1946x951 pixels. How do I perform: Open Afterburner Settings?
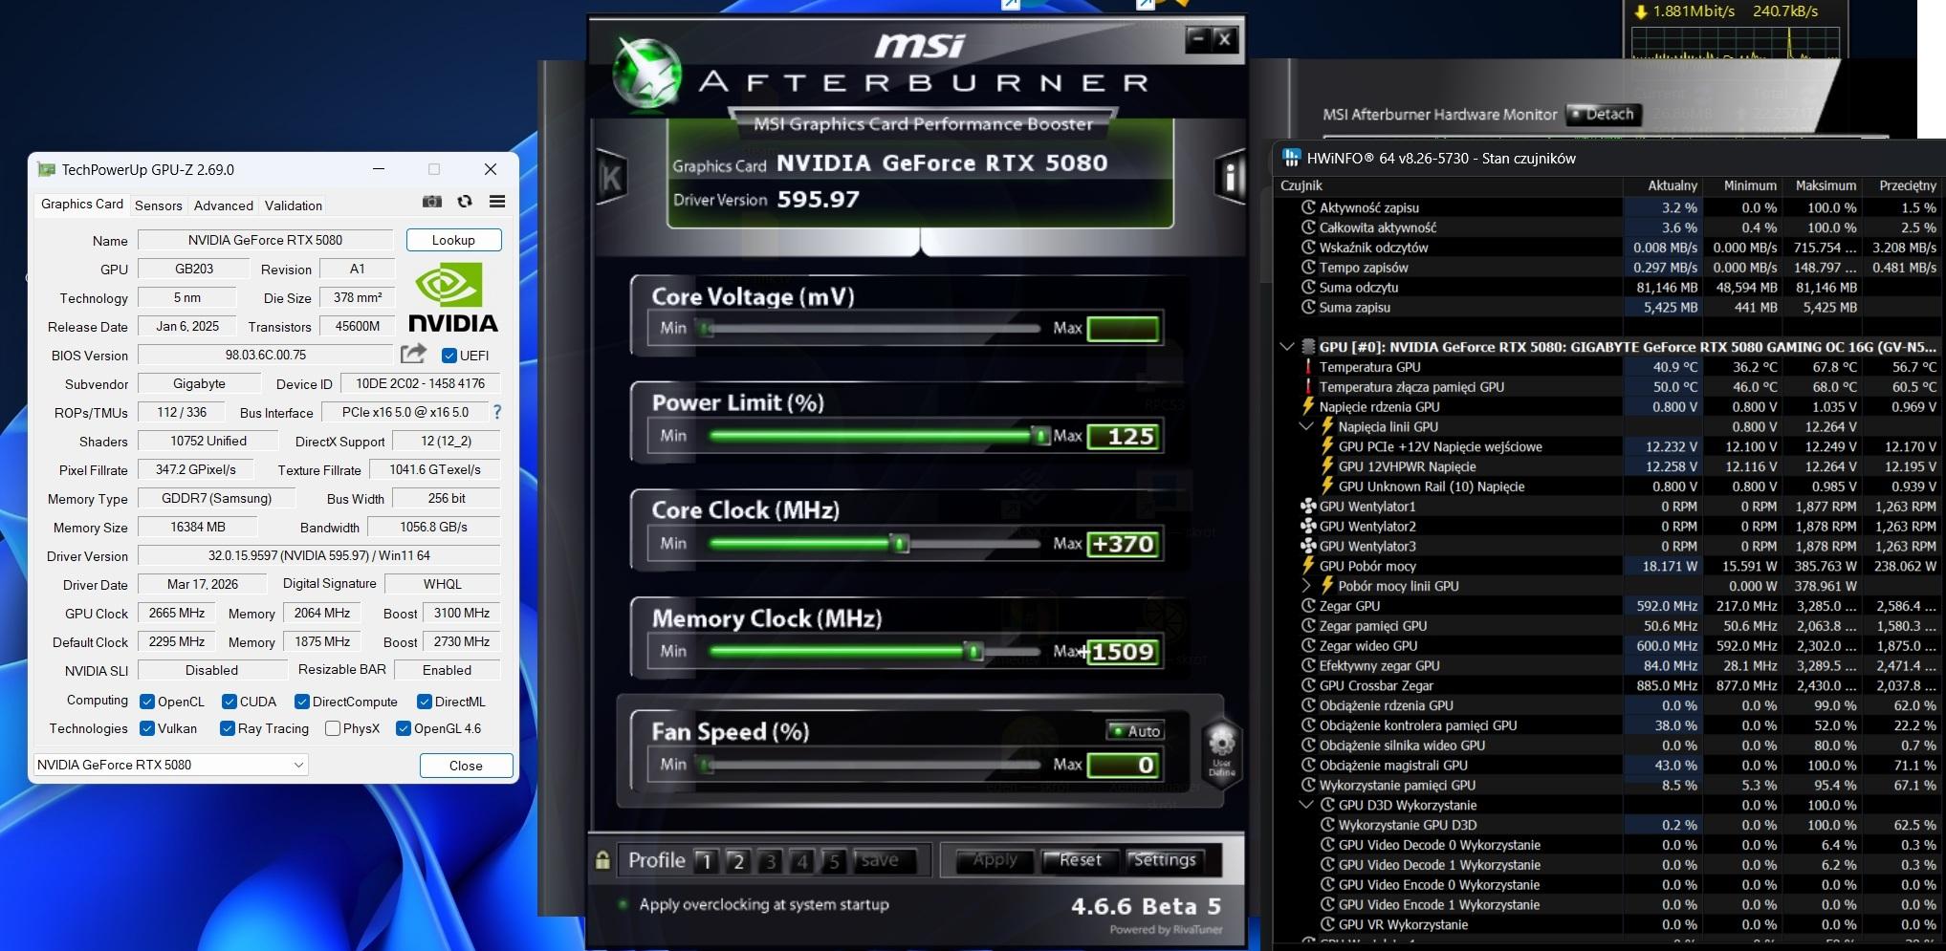click(x=1164, y=860)
